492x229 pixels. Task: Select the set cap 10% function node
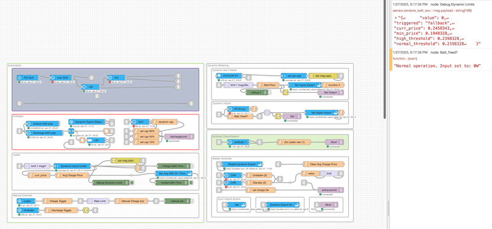(146, 142)
